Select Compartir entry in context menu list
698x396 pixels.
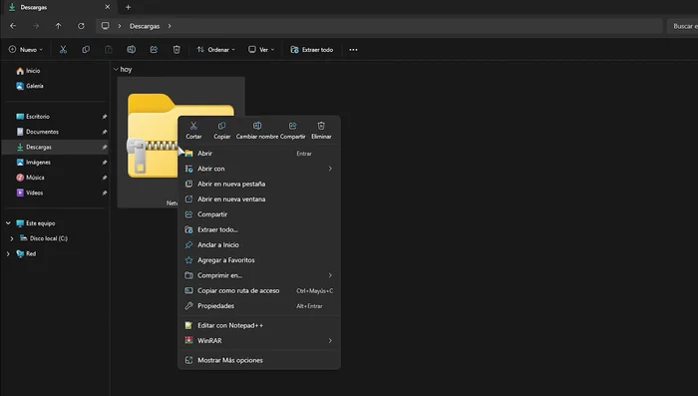[259, 214]
